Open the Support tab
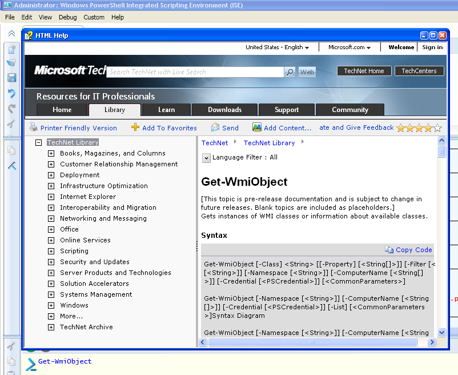This screenshot has width=458, height=375. click(x=287, y=110)
